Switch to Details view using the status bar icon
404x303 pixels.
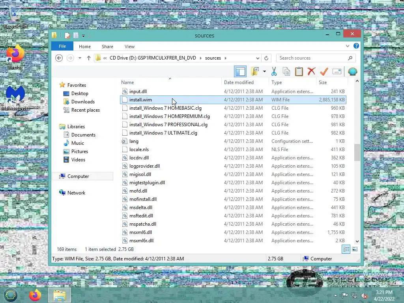coord(346,249)
